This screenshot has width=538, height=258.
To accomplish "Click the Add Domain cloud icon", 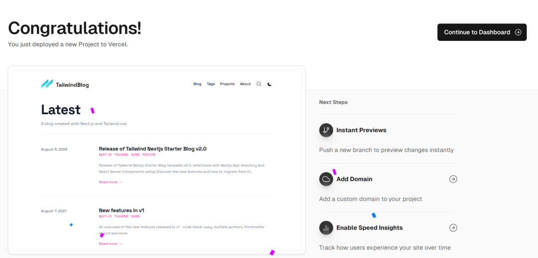I will tap(326, 179).
